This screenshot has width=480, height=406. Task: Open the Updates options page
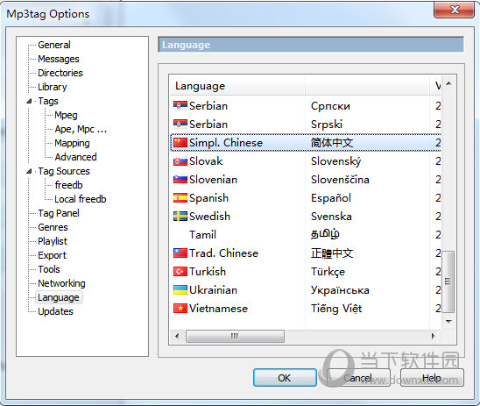click(55, 311)
